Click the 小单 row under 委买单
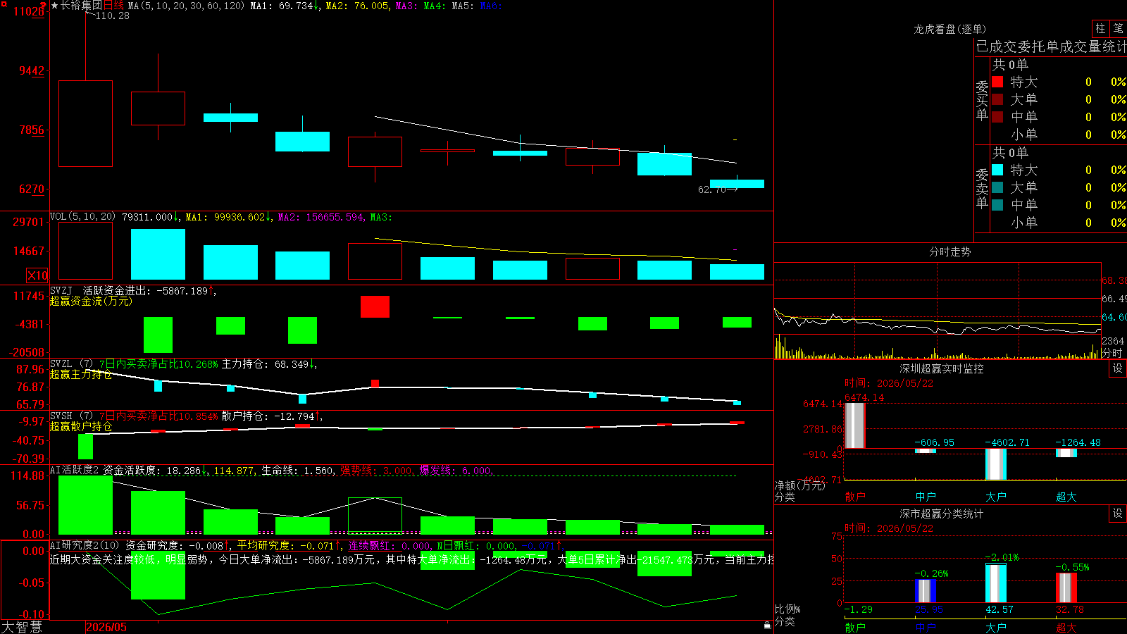This screenshot has width=1127, height=634. [x=1059, y=135]
